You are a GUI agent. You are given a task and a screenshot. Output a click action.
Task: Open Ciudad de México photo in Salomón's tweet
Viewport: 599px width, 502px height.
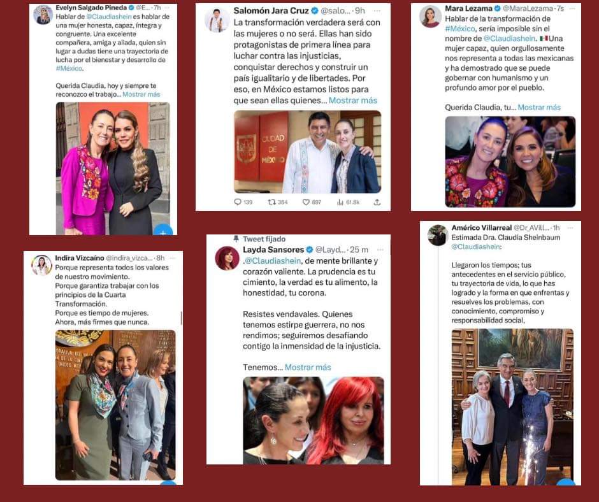pyautogui.click(x=308, y=152)
